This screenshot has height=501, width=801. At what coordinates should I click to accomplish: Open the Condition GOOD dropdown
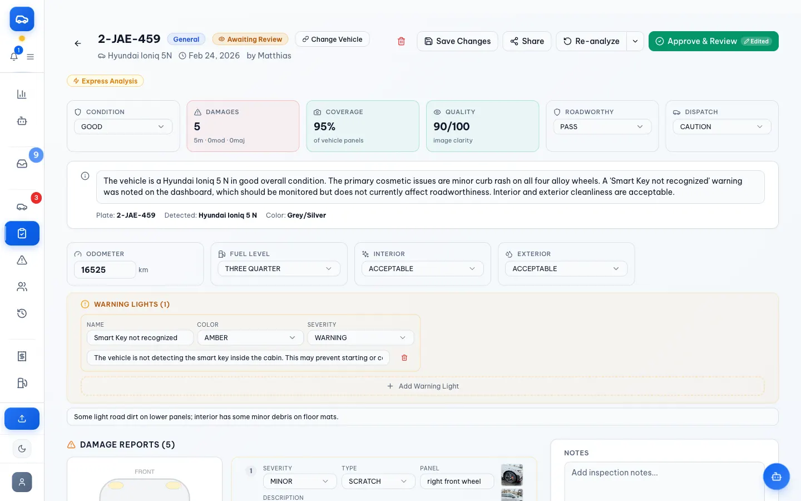point(123,127)
